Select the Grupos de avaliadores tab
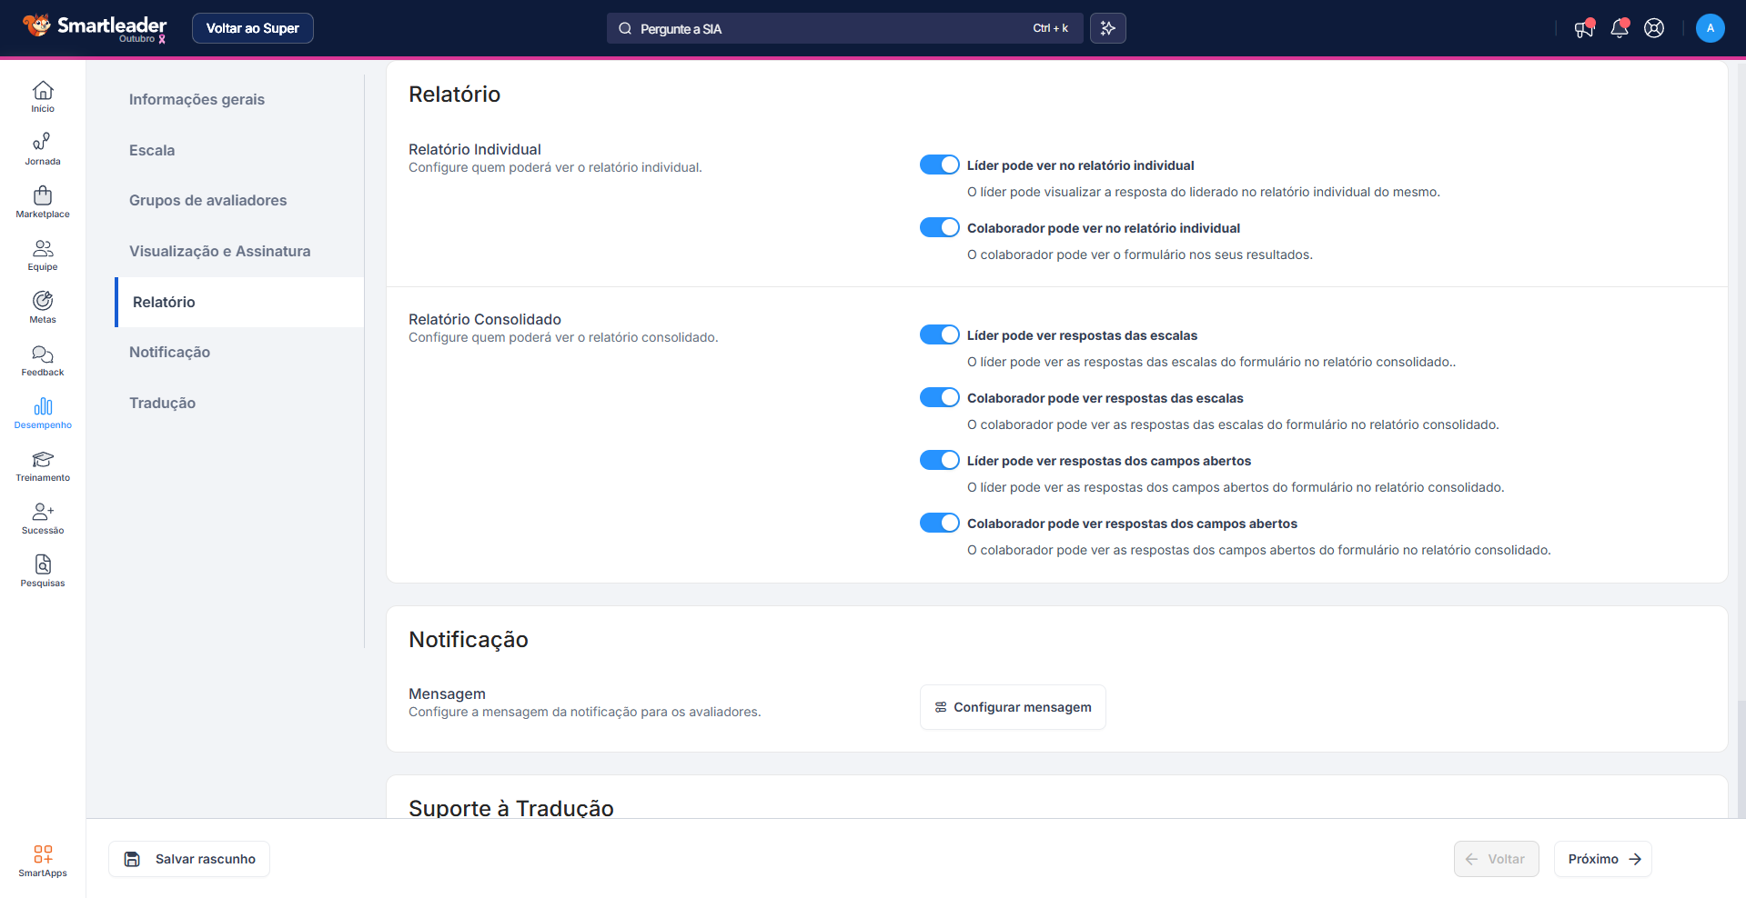This screenshot has height=898, width=1746. (x=207, y=200)
